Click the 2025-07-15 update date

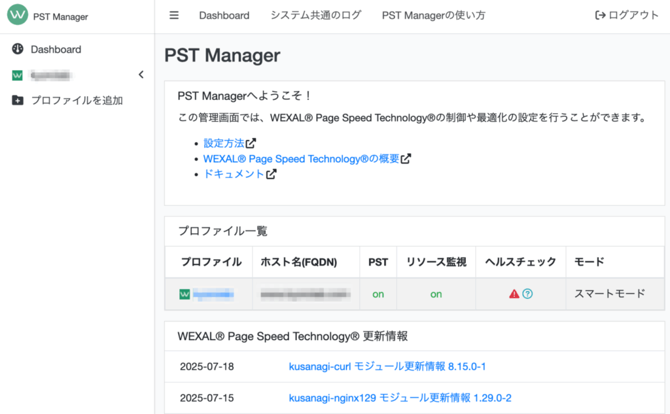point(207,398)
